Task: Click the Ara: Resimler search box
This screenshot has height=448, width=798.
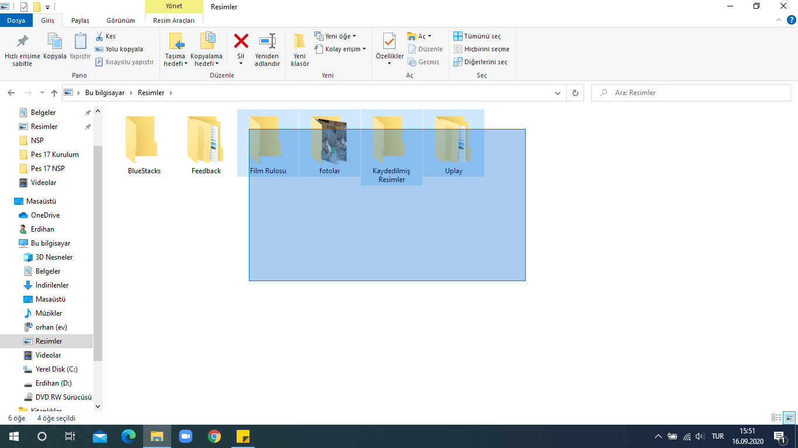Action: pyautogui.click(x=691, y=93)
